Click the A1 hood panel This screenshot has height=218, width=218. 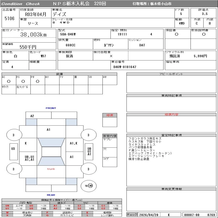(51, 132)
